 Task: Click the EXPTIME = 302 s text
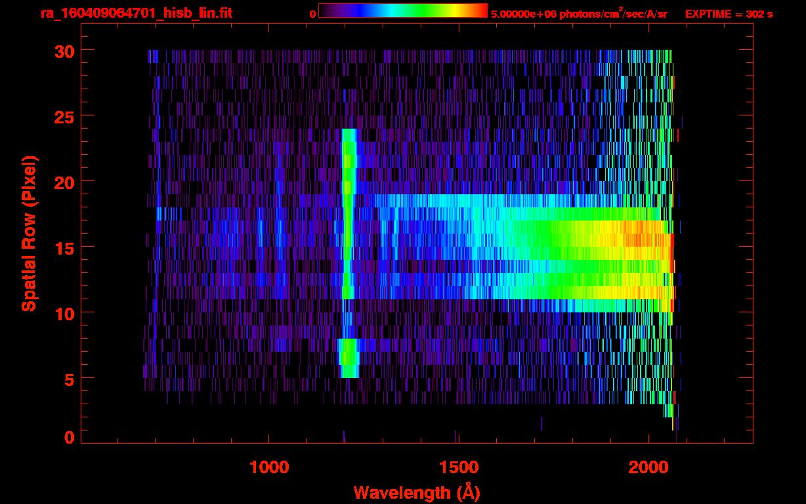click(x=729, y=14)
